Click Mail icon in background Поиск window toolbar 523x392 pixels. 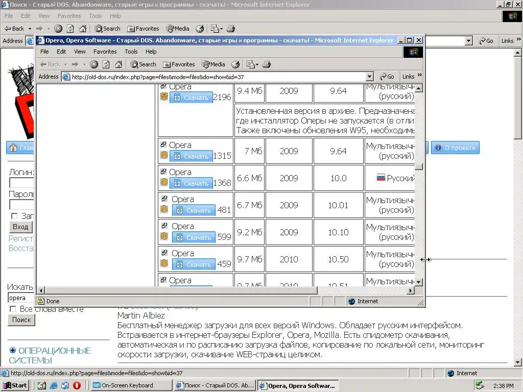tap(215, 29)
